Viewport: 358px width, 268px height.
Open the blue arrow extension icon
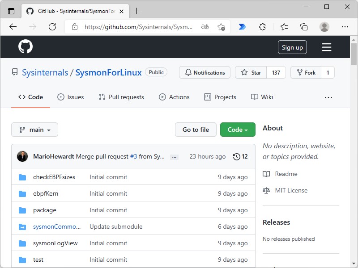(x=242, y=27)
